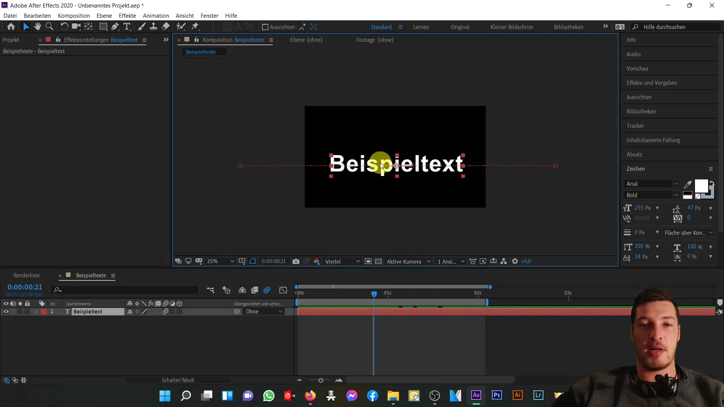Screen dimensions: 724x407
Task: Show channel and color management icon
Action: 317,262
